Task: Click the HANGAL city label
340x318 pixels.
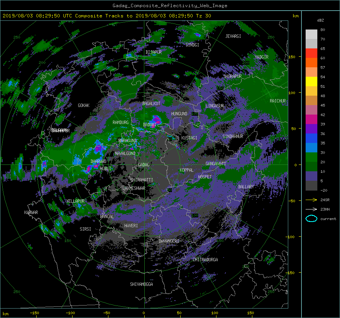Action: click(107, 217)
